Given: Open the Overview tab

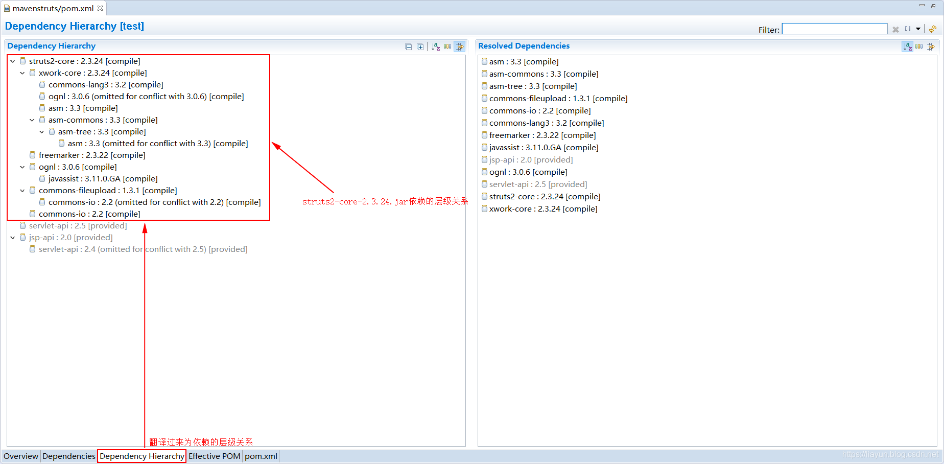Looking at the screenshot, I should 21,456.
